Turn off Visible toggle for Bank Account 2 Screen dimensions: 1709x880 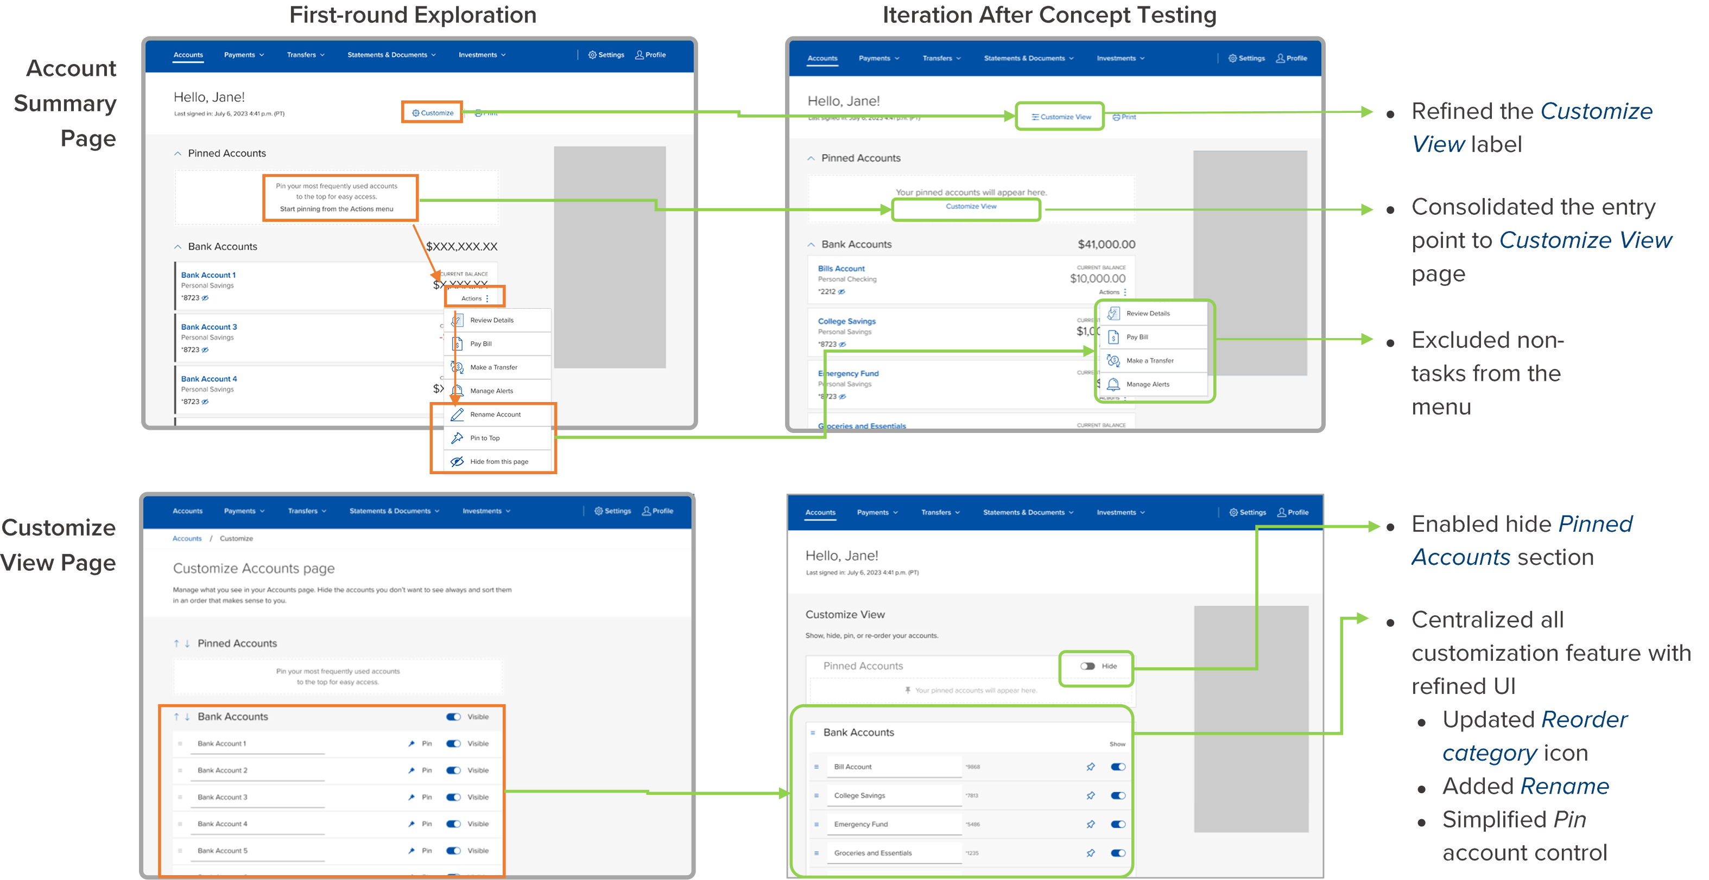[454, 770]
